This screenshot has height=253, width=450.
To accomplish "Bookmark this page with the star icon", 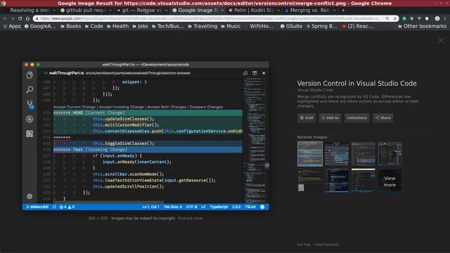I will tap(395, 18).
